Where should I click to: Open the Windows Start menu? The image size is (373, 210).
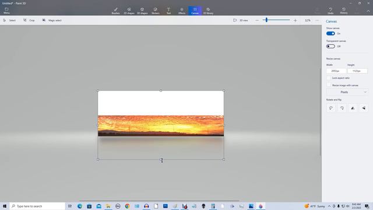click(5, 206)
